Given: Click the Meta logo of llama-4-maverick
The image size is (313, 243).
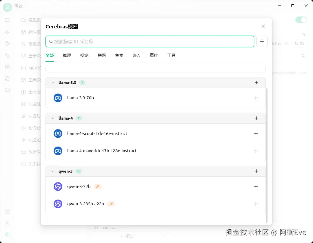Looking at the screenshot, I should 58,151.
